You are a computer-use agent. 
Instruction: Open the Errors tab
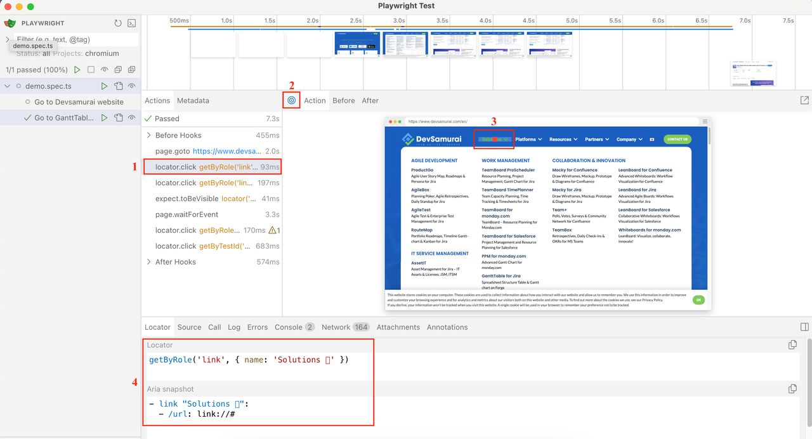click(258, 327)
